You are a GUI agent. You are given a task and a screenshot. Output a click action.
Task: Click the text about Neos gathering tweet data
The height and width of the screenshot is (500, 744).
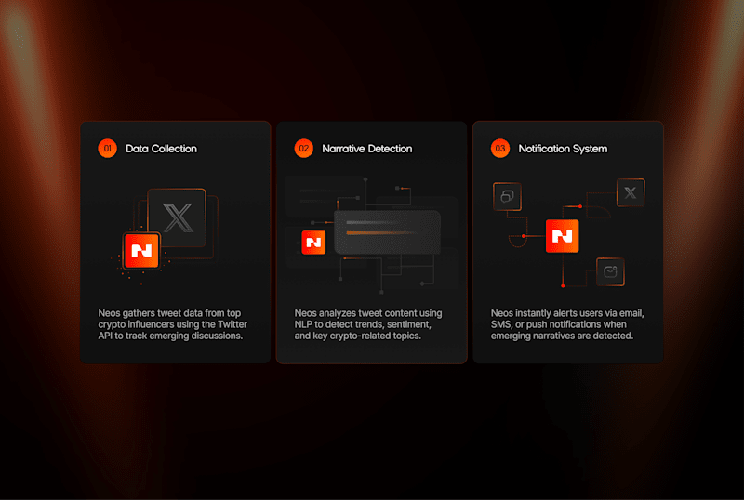coord(173,324)
